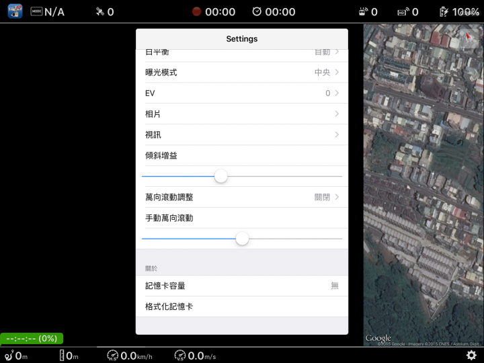
Task: Tap the flight timer clock icon
Action: [x=257, y=11]
